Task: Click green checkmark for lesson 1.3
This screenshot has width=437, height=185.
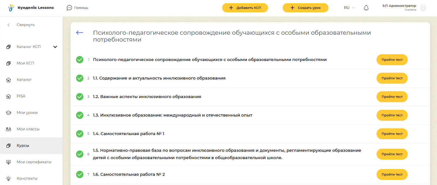Action: [80, 115]
